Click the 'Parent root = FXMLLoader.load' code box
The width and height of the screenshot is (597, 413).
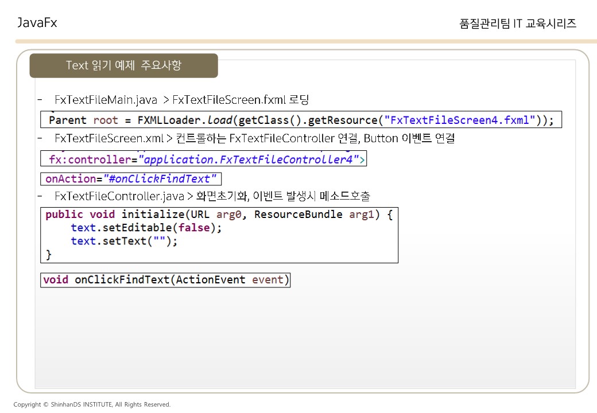301,119
